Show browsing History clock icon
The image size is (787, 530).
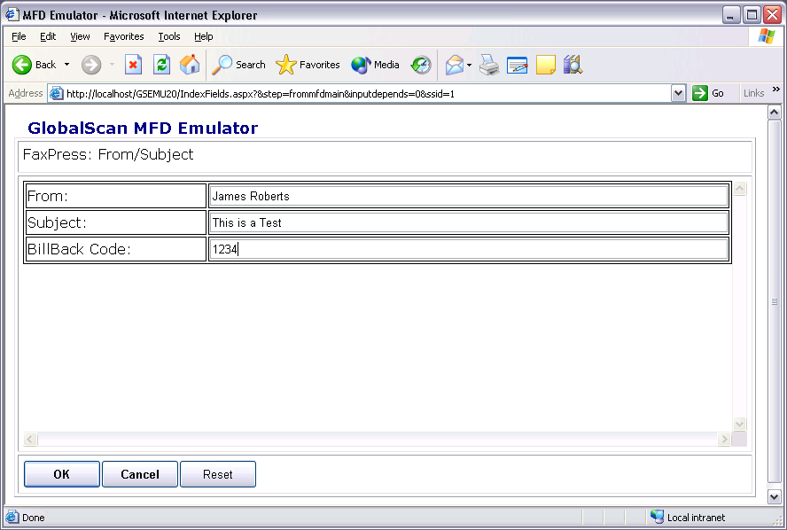(x=421, y=65)
